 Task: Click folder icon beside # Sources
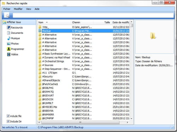point(40,65)
